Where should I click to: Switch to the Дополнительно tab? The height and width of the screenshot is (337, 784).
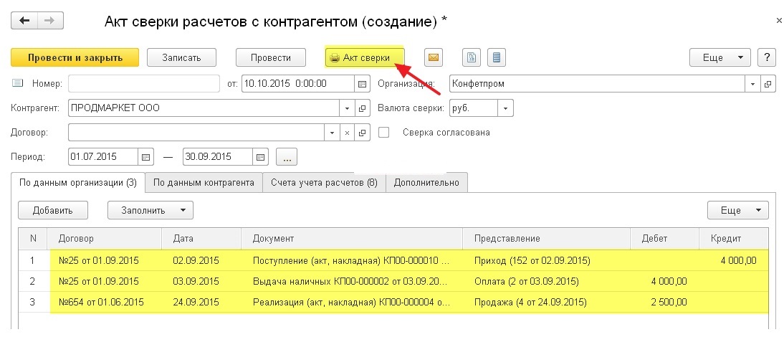point(426,183)
